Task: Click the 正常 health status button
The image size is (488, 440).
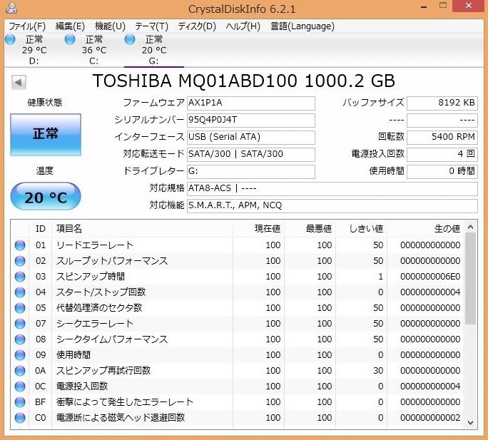Action: (46, 134)
